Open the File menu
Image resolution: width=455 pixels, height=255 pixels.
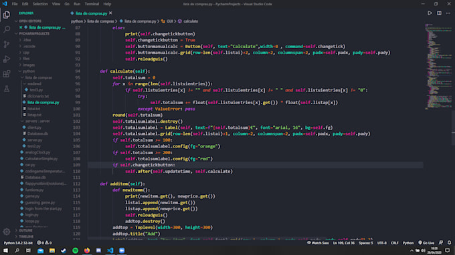click(x=15, y=4)
